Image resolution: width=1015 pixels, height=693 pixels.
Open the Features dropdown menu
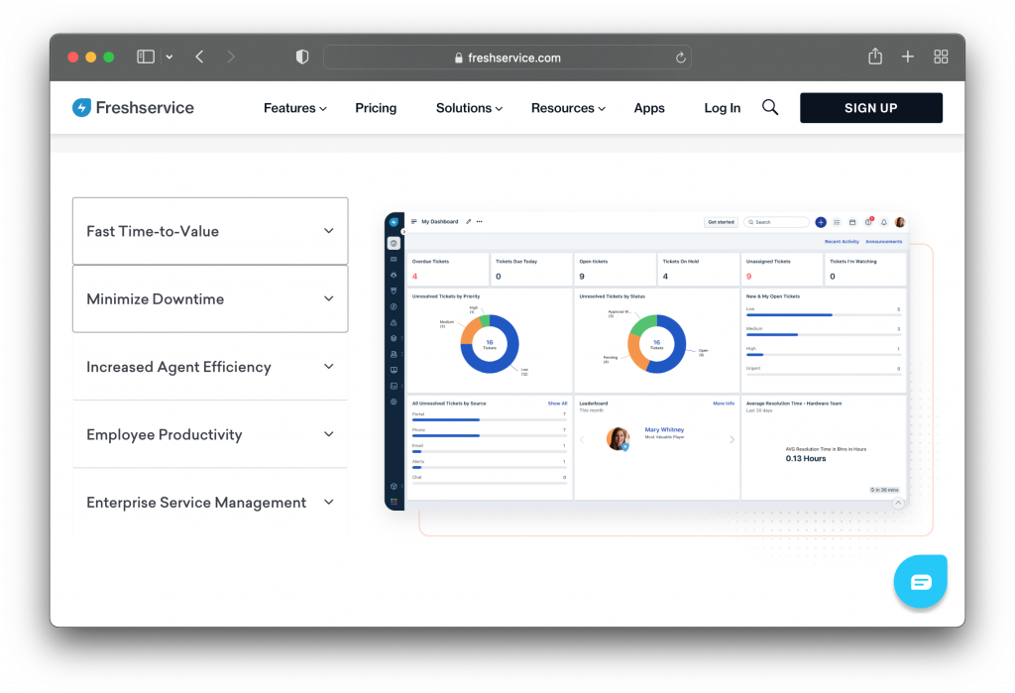coord(295,108)
